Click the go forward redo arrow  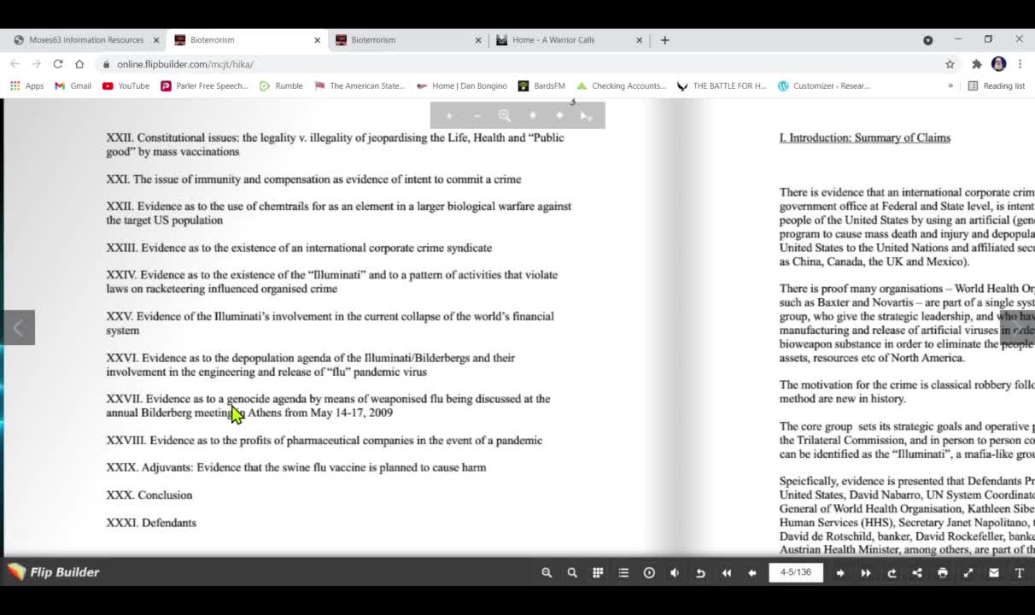pyautogui.click(x=892, y=572)
